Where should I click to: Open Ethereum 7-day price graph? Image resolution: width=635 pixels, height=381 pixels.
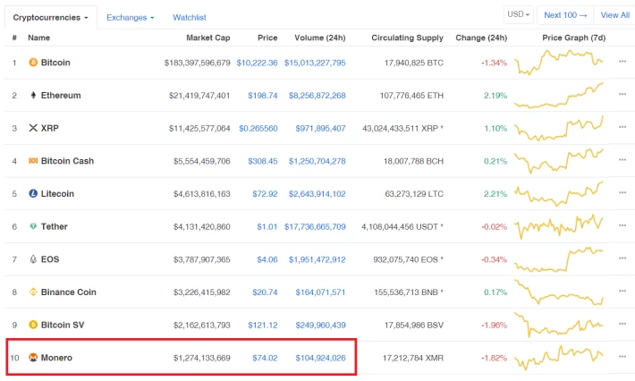[559, 96]
